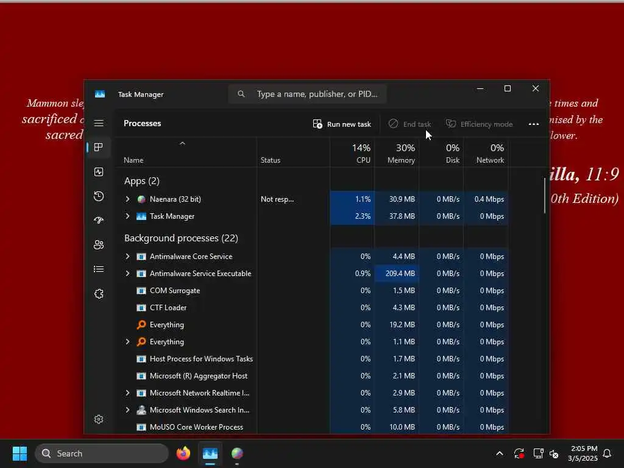The height and width of the screenshot is (468, 624).
Task: Expand the Task Manager app group
Action: [127, 216]
